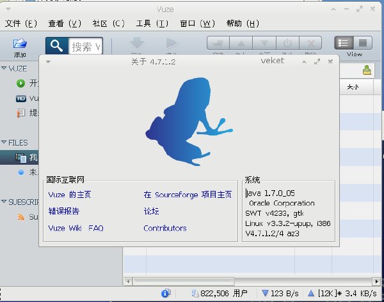Click the Add torrent folder icon

[x=20, y=43]
